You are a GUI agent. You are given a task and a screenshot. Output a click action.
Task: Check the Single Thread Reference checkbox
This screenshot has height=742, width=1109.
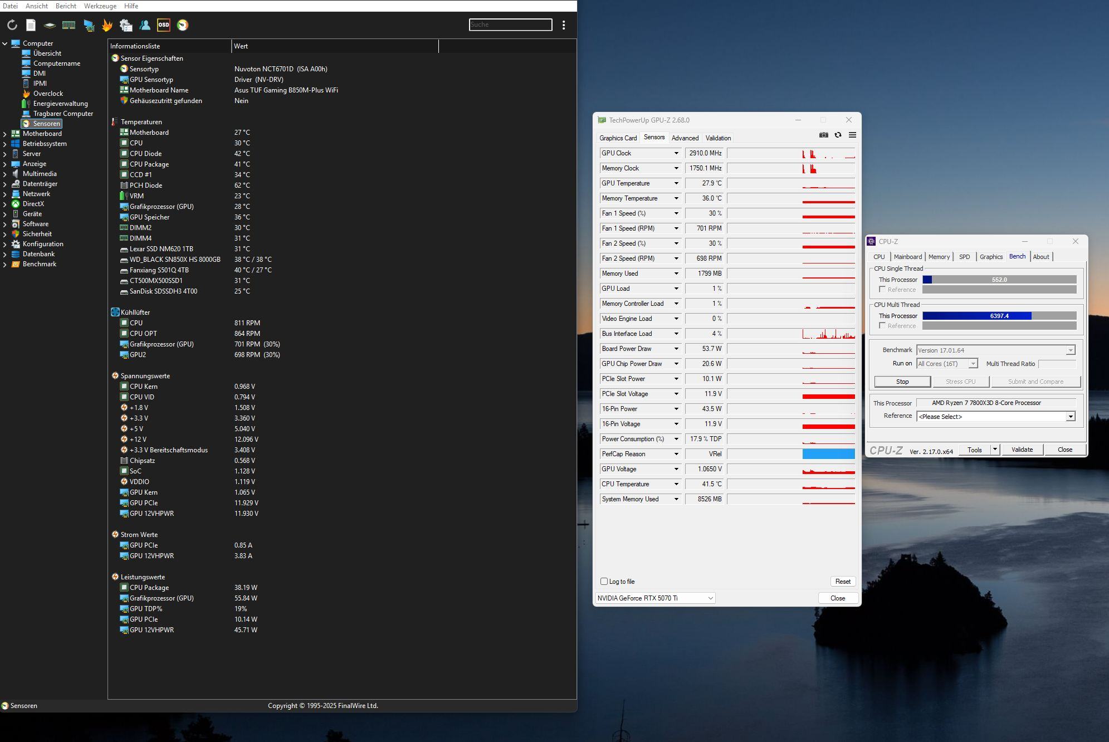(x=882, y=290)
